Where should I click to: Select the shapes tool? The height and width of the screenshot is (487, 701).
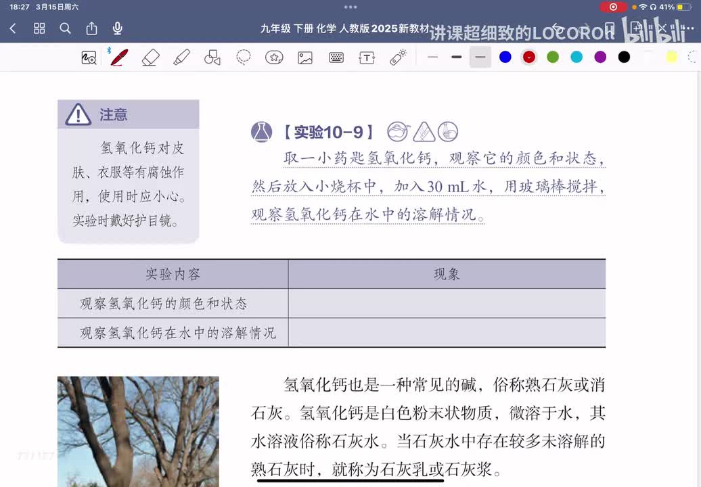click(212, 57)
